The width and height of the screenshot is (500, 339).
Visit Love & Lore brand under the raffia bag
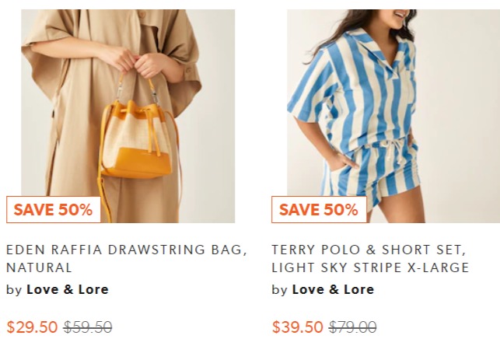(68, 289)
